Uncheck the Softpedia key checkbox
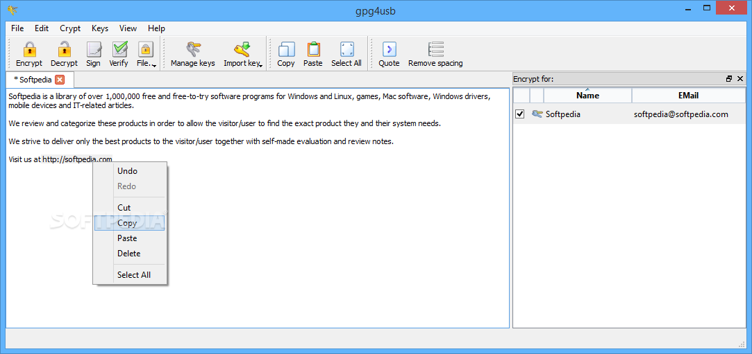Screen dimensions: 752x354 [520, 114]
